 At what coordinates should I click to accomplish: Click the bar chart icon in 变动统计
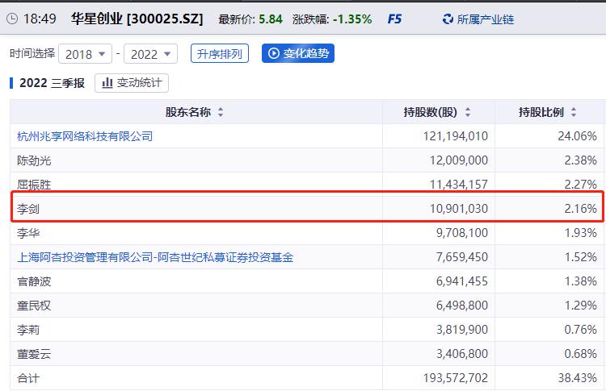(x=107, y=83)
